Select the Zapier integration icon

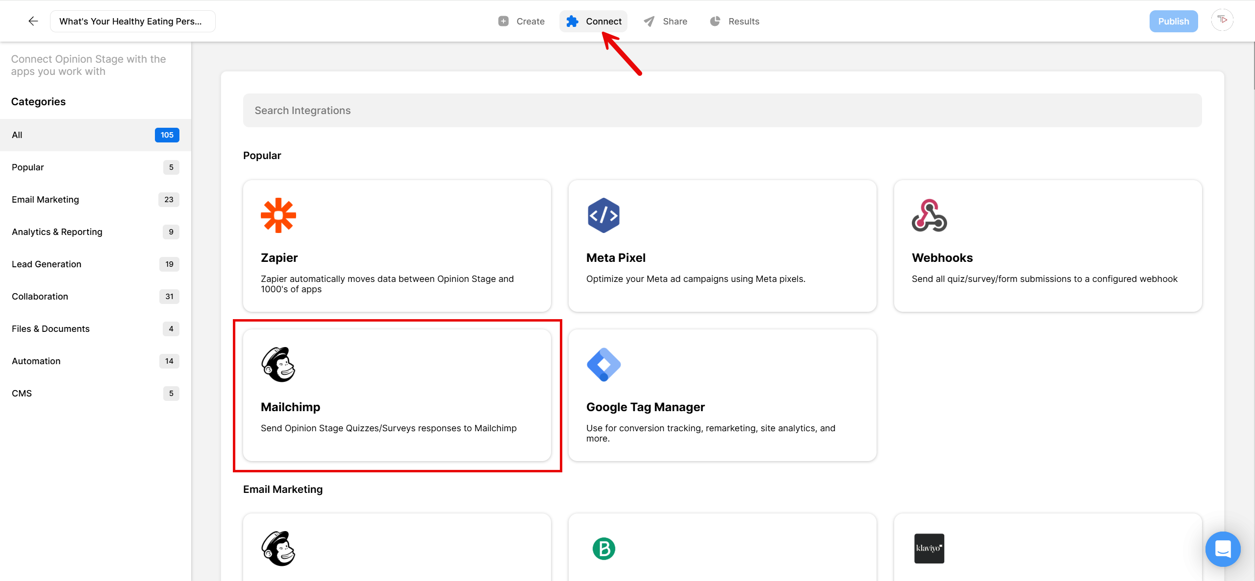(x=278, y=215)
